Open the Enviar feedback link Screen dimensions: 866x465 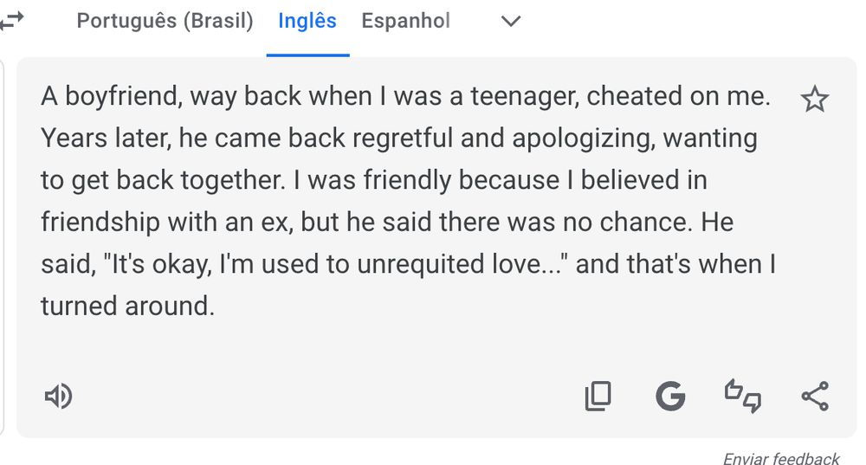781,459
